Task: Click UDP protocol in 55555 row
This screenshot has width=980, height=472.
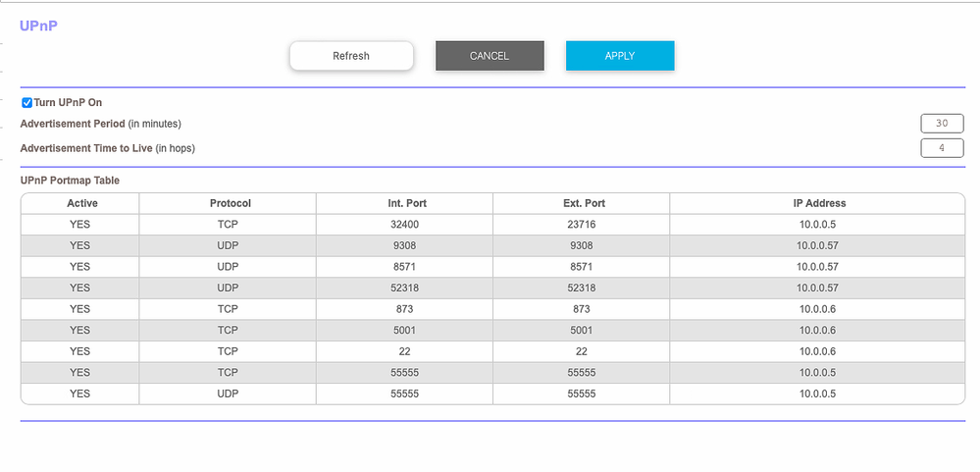Action: [228, 393]
